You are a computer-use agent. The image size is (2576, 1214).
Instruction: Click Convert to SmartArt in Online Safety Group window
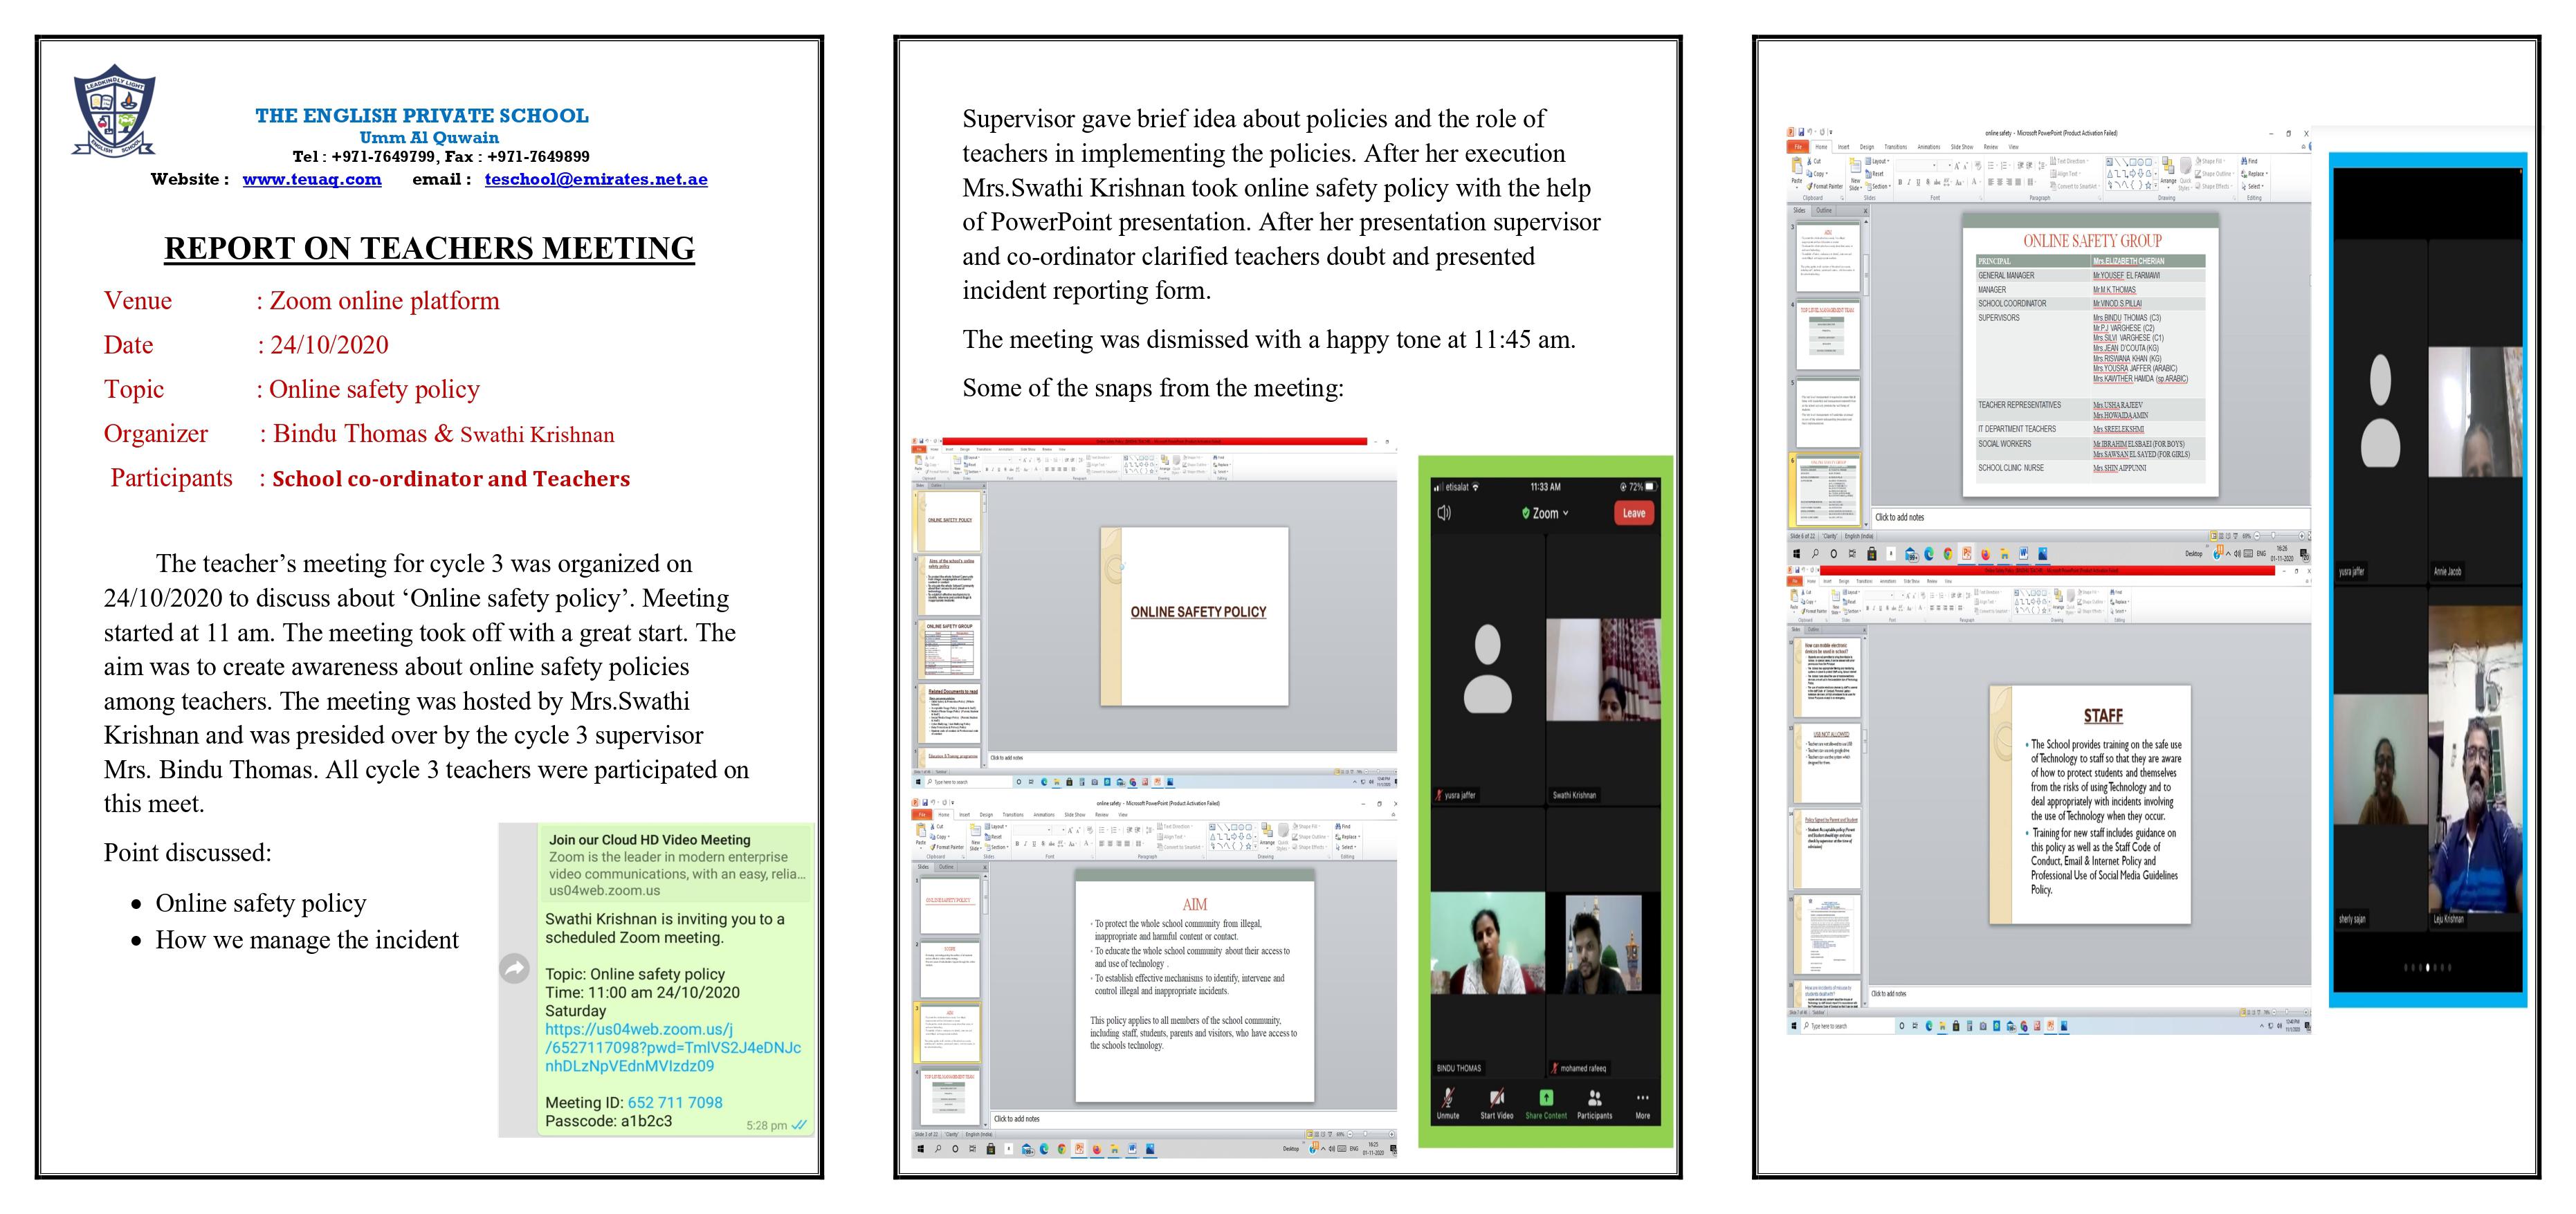coord(2075,186)
